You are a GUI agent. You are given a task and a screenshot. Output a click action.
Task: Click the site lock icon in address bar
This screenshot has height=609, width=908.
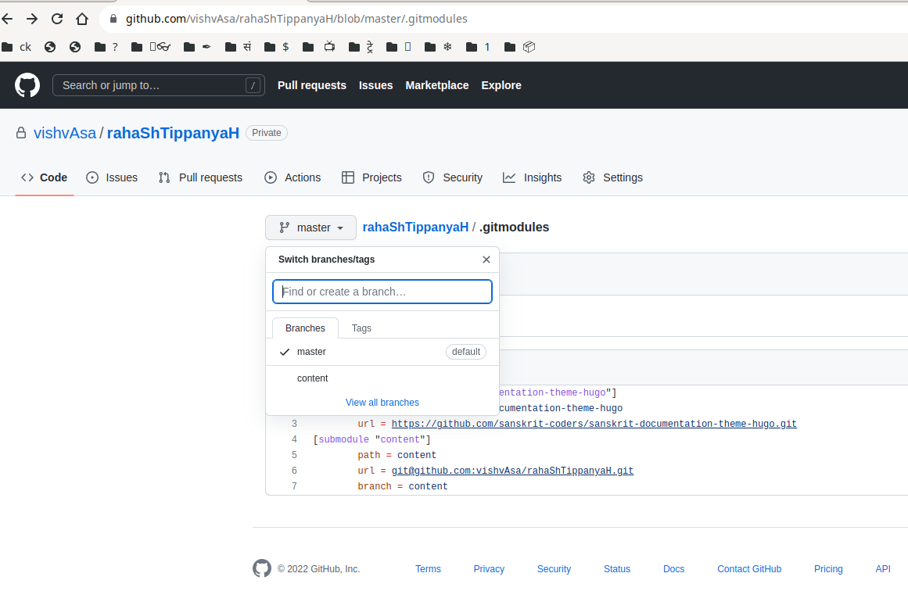pos(113,19)
